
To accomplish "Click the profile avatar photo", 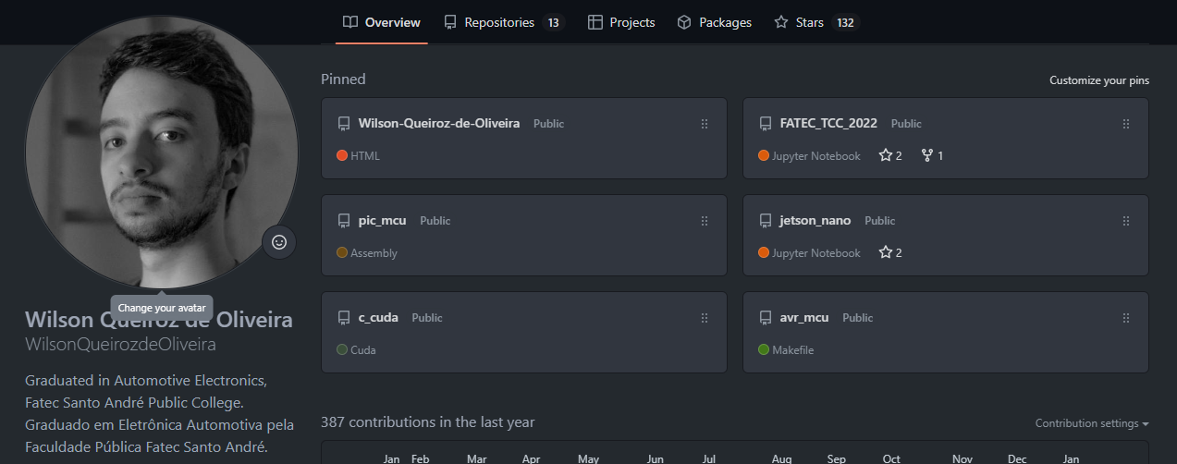I will click(162, 151).
